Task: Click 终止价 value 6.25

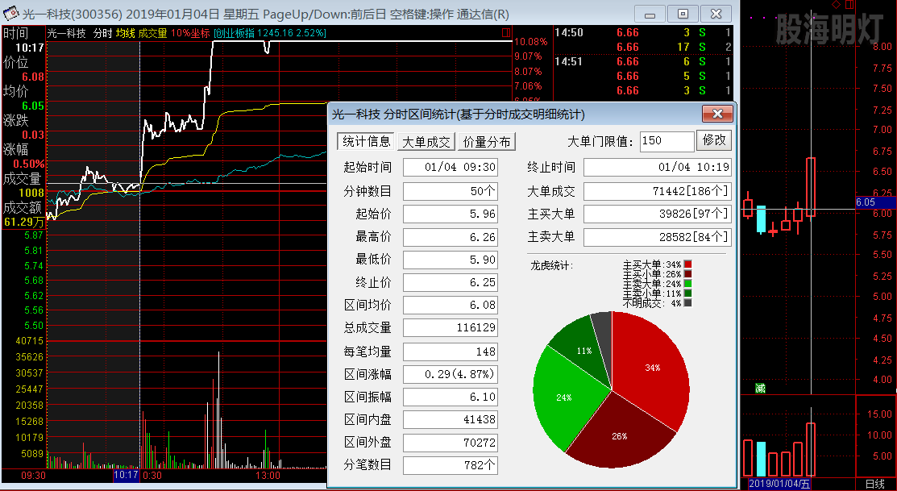Action: coord(451,283)
